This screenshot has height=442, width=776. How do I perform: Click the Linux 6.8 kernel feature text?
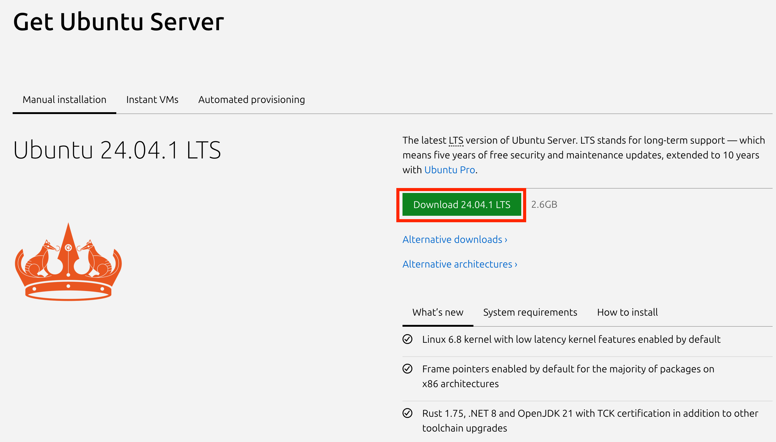(x=571, y=339)
